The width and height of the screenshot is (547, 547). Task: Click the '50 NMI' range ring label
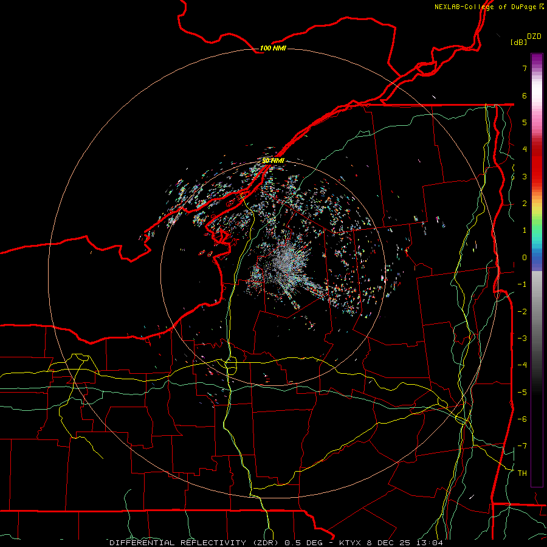pos(273,160)
